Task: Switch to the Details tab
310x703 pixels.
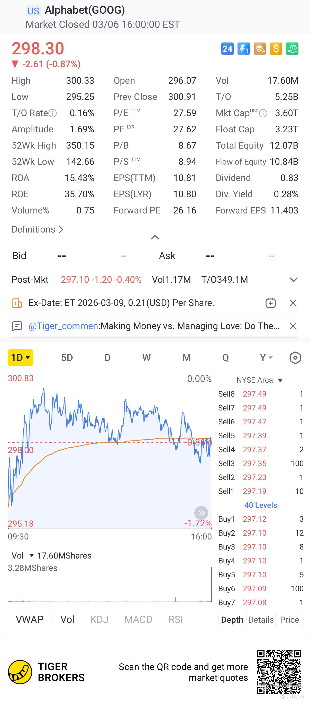Action: click(x=261, y=620)
